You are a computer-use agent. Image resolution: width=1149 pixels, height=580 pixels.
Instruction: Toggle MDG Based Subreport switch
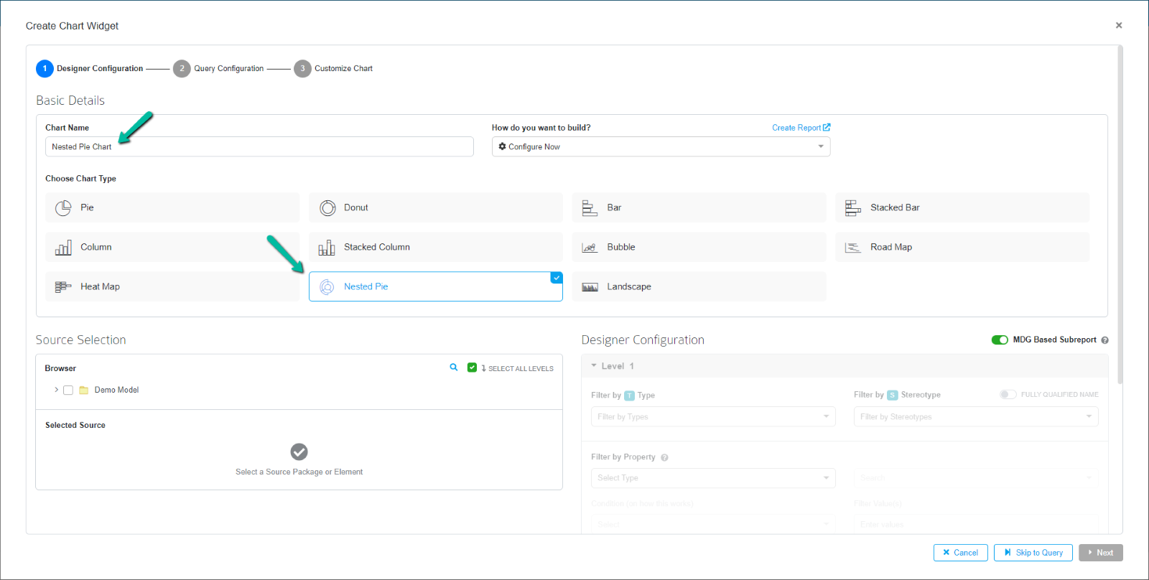coord(1000,340)
